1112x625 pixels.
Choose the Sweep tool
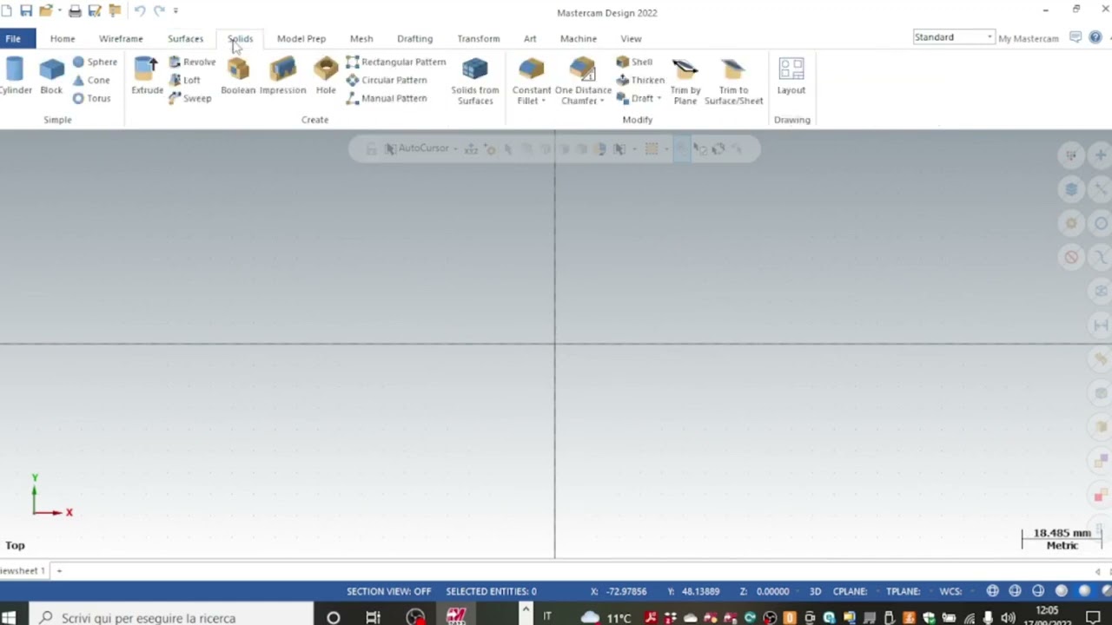tap(189, 98)
